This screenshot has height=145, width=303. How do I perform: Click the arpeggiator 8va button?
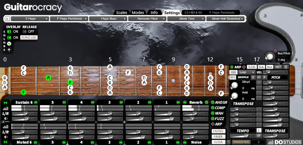[269, 67]
